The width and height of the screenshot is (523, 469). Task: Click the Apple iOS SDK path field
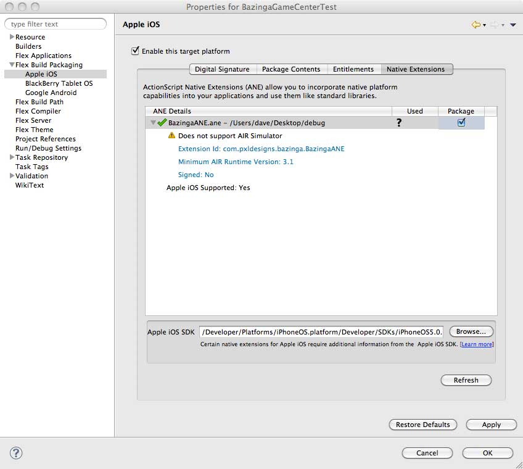[321, 332]
